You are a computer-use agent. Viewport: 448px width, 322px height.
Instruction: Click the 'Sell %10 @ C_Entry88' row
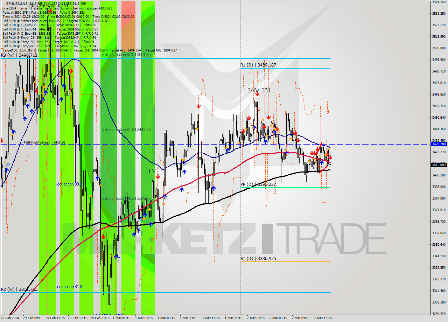(x=49, y=33)
